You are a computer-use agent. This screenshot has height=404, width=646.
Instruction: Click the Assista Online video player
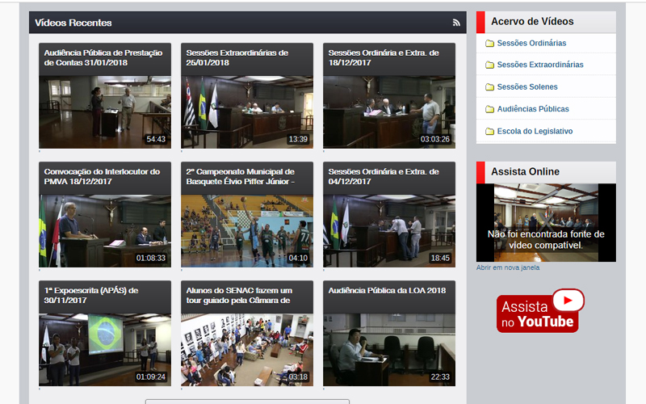546,223
